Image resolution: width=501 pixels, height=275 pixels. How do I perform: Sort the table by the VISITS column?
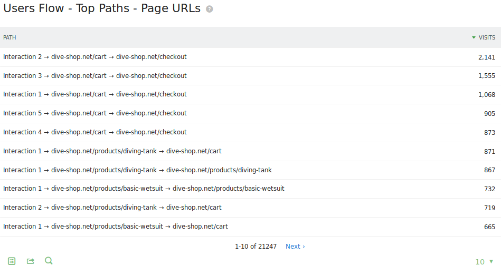point(486,37)
